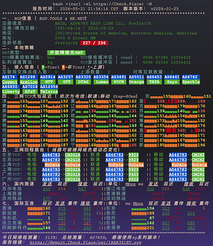Image resolution: width=213 pixels, height=246 pixels.
Task: Select the latency value 245
Action: (201, 130)
